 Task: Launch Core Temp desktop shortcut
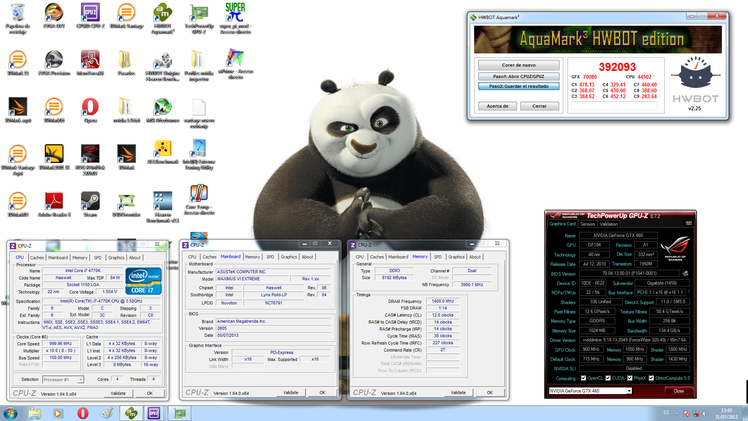[199, 200]
